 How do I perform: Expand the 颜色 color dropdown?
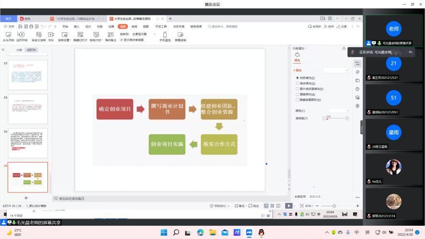pyautogui.click(x=336, y=110)
